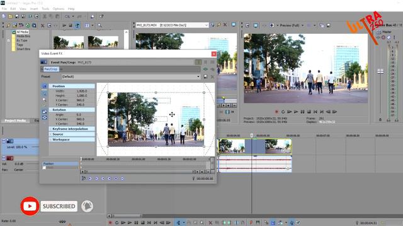The image size is (403, 226).
Task: Select the Smart Bins tree item
Action: point(23,49)
